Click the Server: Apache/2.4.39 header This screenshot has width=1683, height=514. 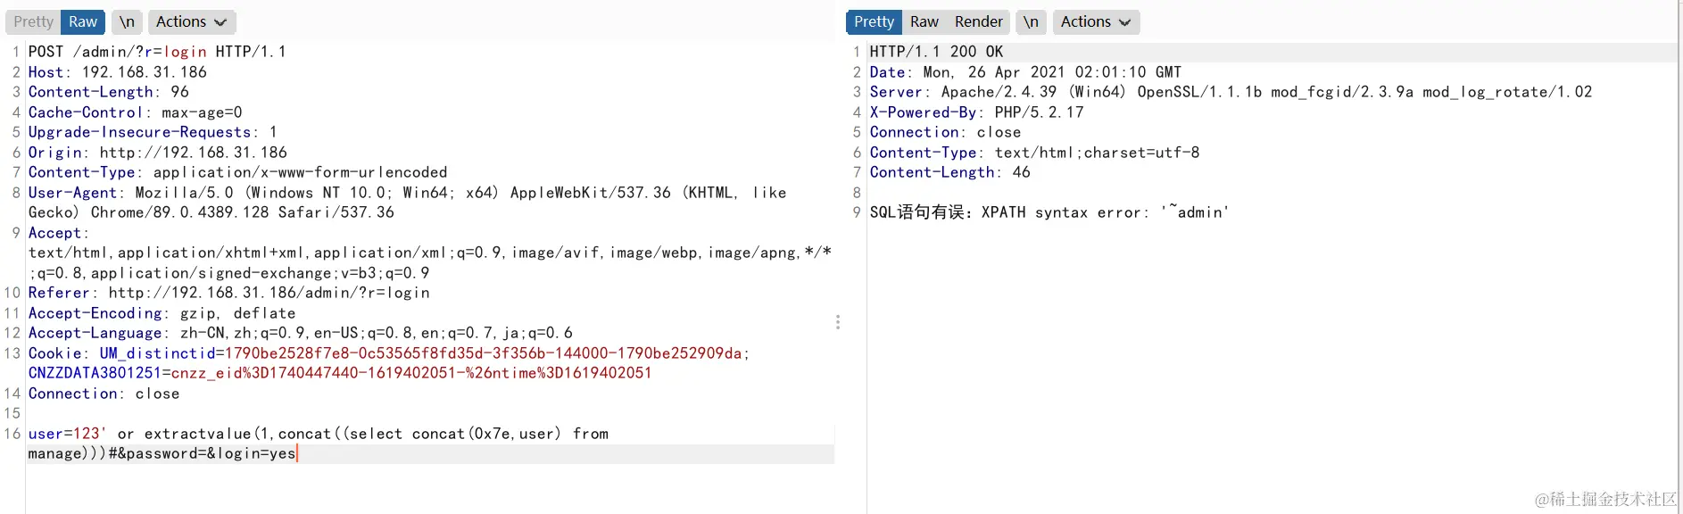(x=1231, y=92)
